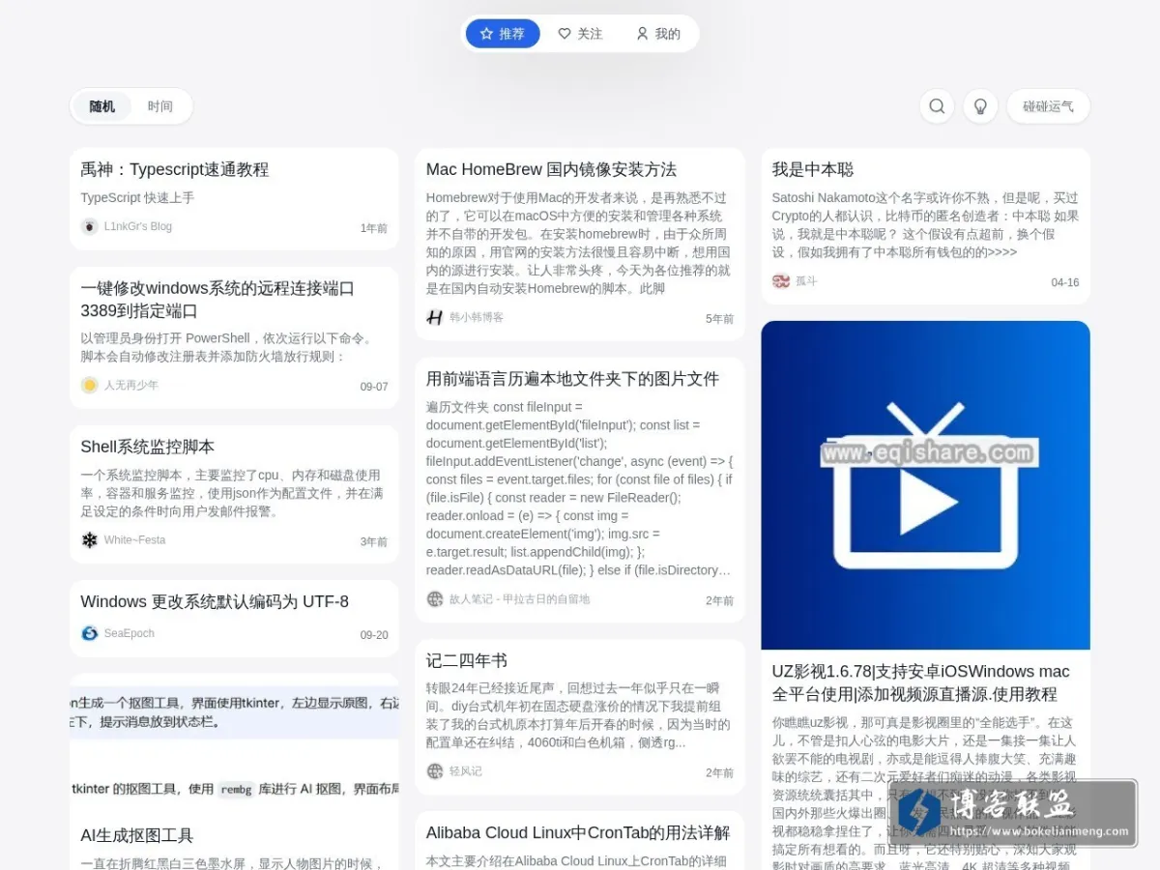
Task: Click the 韩小韩博客 author avatar
Action: [x=435, y=317]
